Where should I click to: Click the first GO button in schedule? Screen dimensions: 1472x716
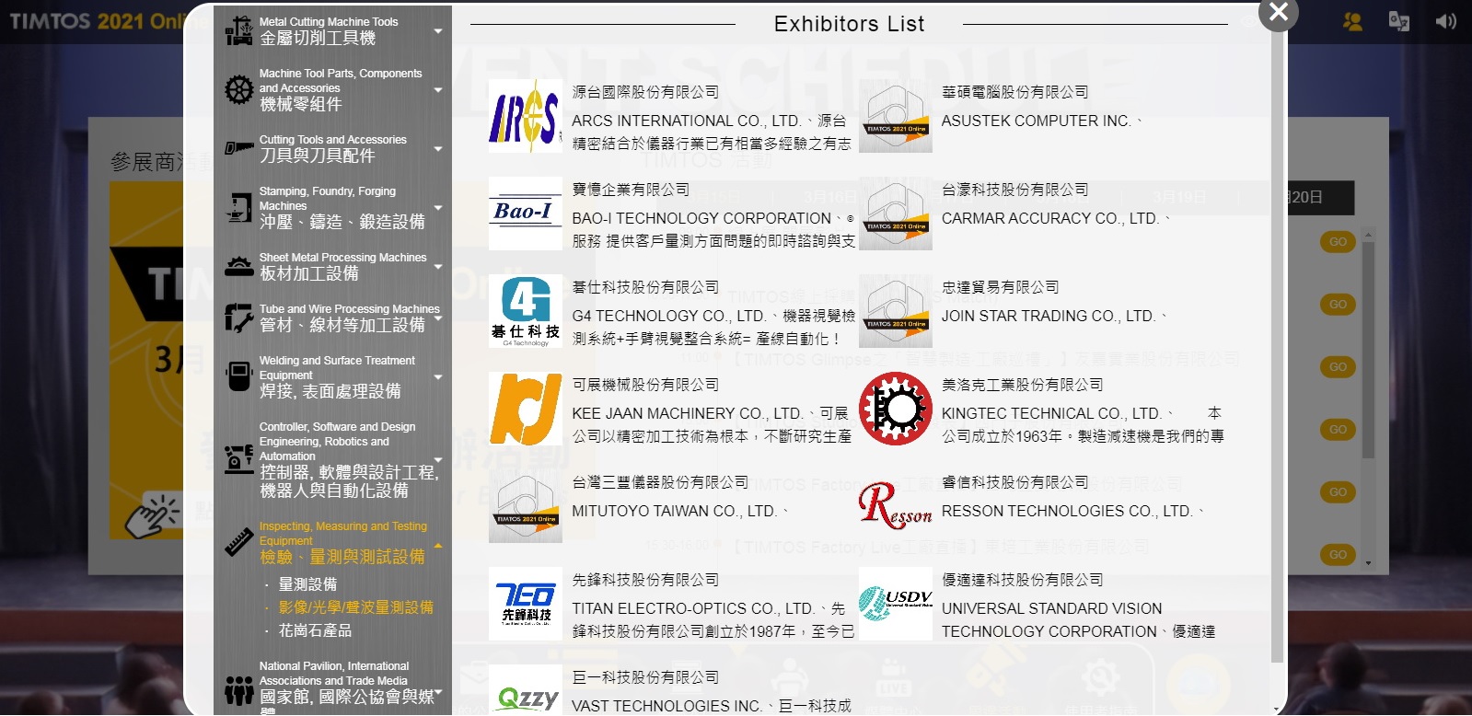(x=1338, y=242)
